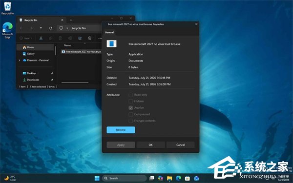
Task: Click the file icon in Properties dialog
Action: tap(111, 44)
